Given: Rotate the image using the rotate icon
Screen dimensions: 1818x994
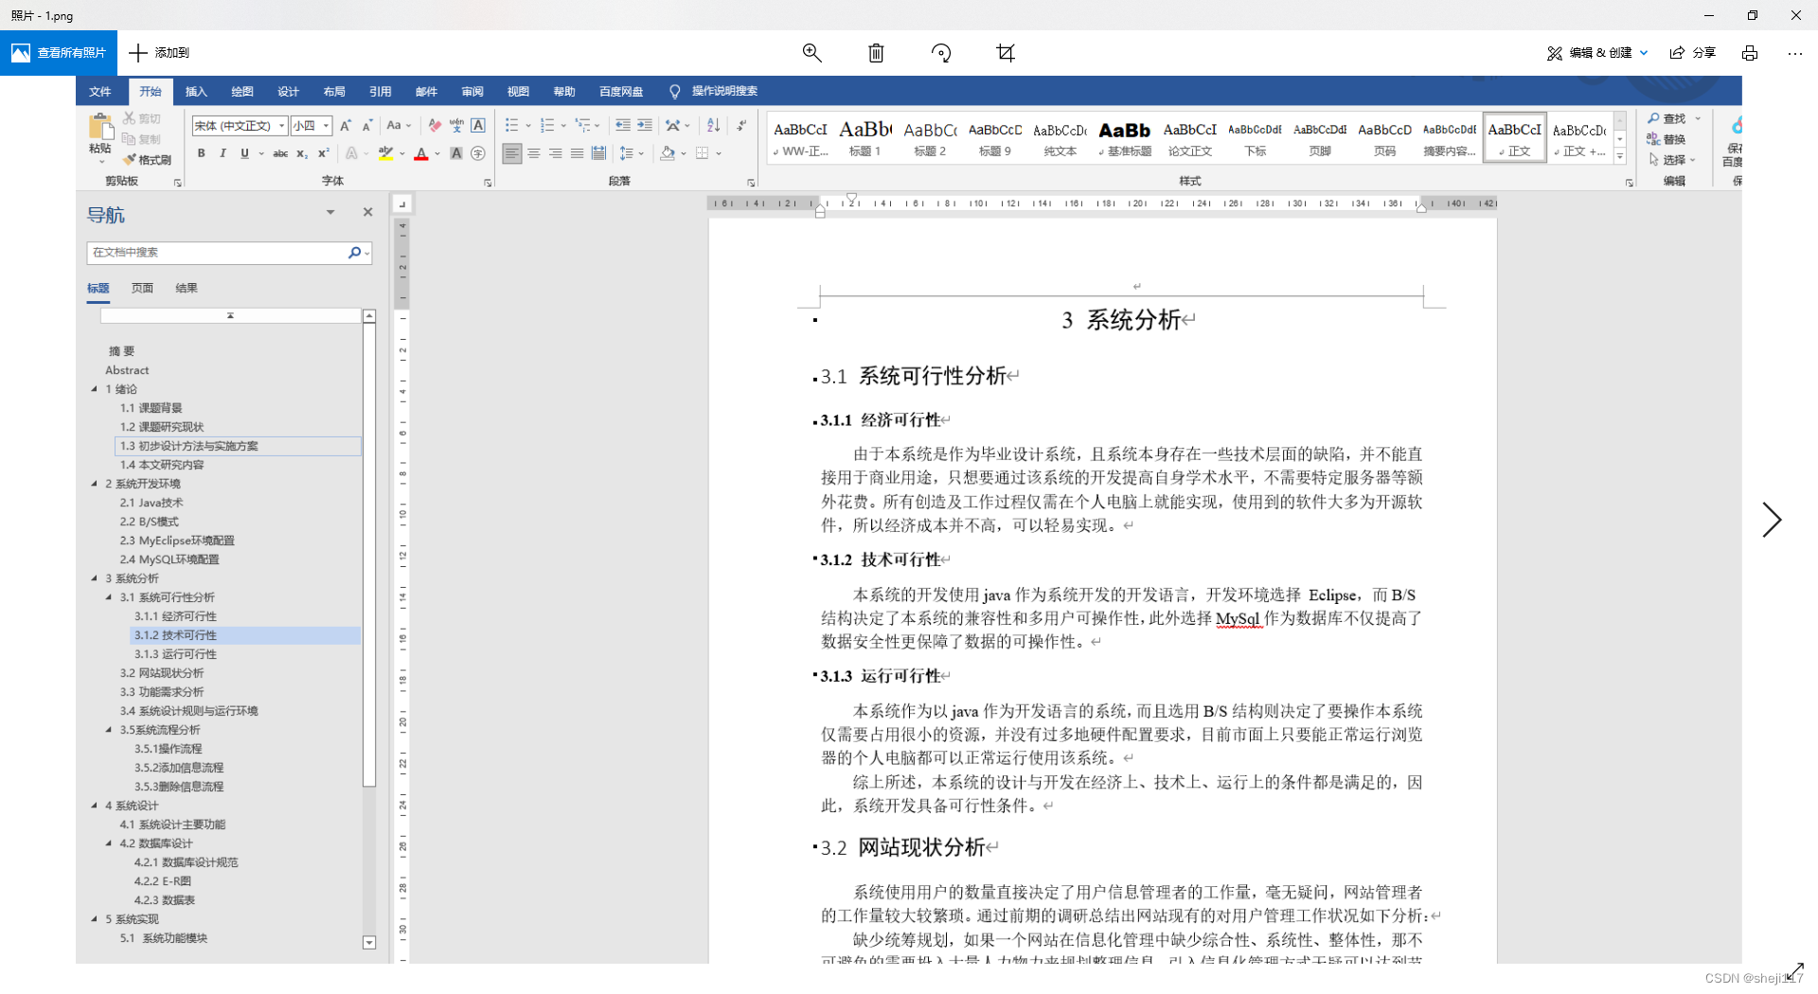Looking at the screenshot, I should [x=940, y=53].
